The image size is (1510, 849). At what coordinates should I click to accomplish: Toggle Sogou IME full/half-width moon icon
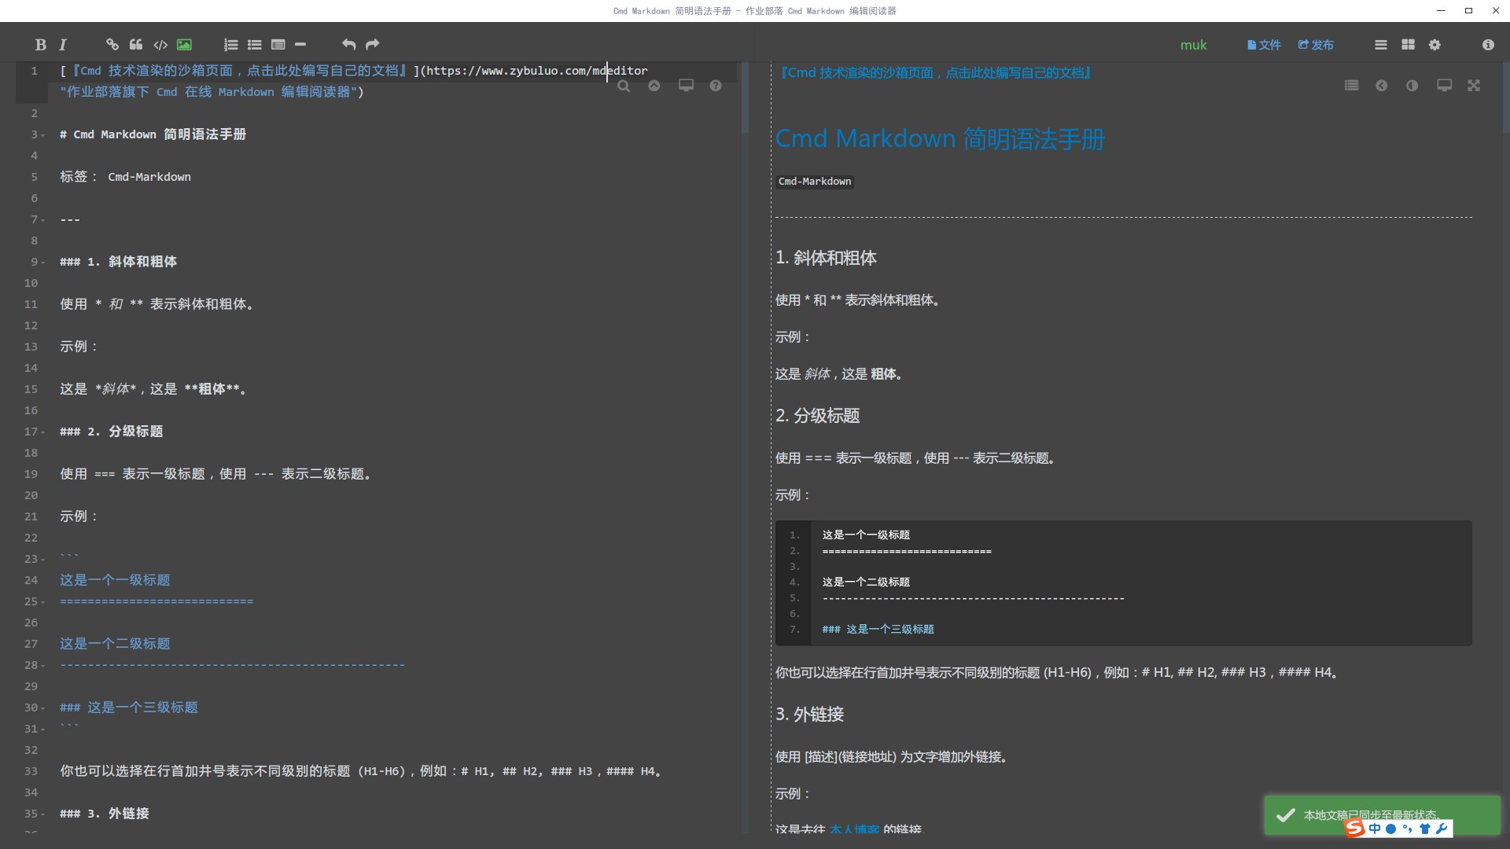point(1390,829)
